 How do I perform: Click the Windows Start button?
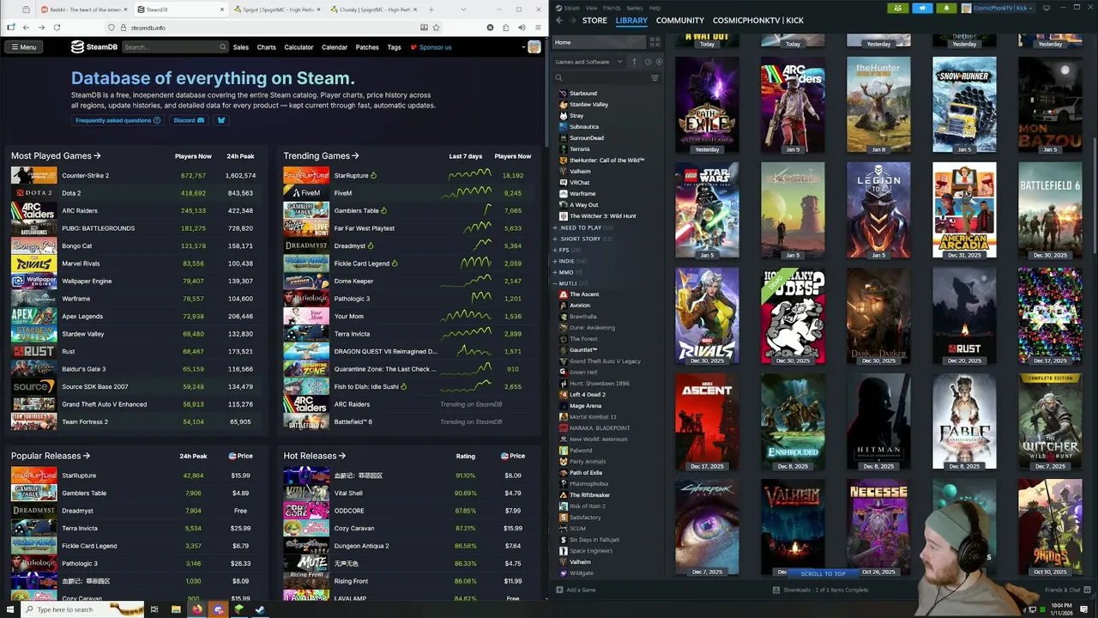tap(10, 609)
